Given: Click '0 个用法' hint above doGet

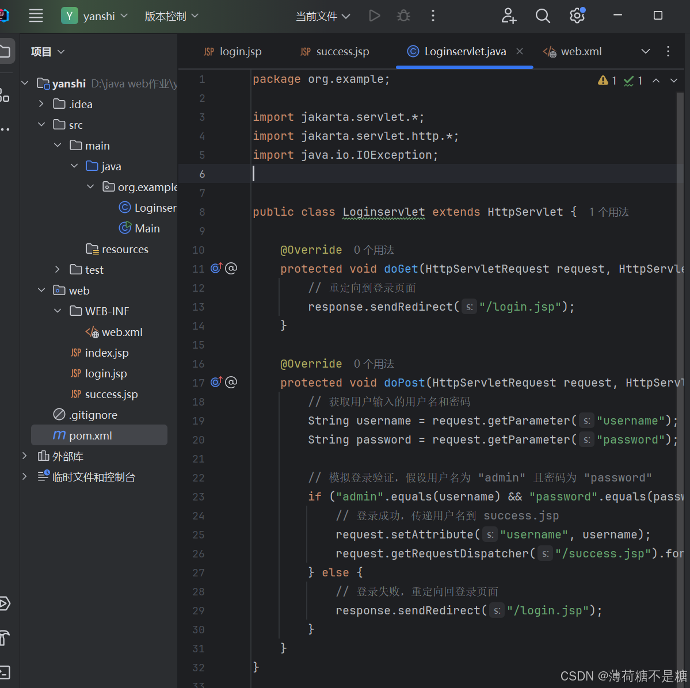Looking at the screenshot, I should tap(374, 250).
